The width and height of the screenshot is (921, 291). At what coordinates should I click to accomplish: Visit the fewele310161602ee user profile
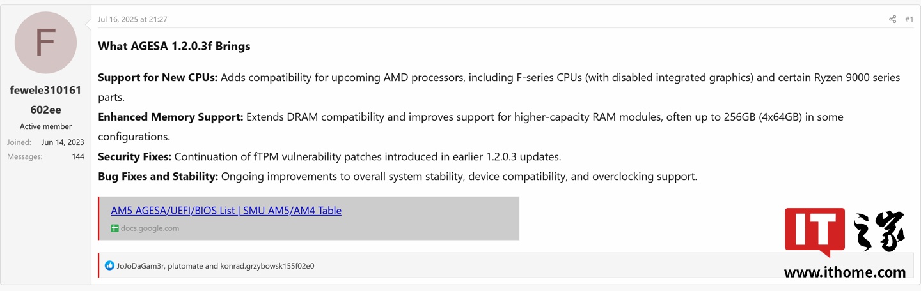point(45,100)
